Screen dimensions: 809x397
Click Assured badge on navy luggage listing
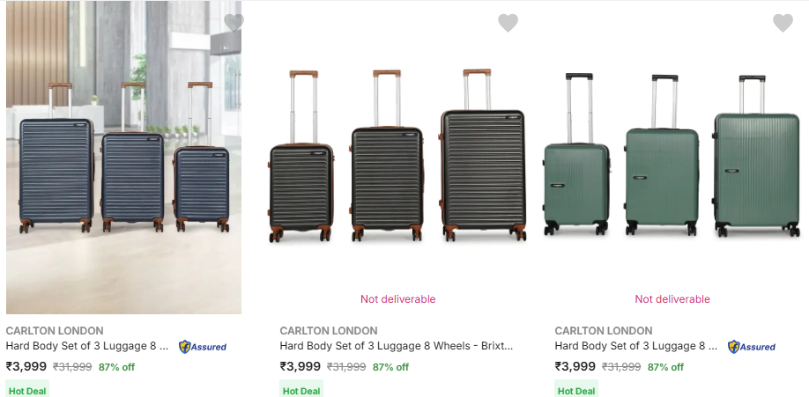[x=203, y=347]
